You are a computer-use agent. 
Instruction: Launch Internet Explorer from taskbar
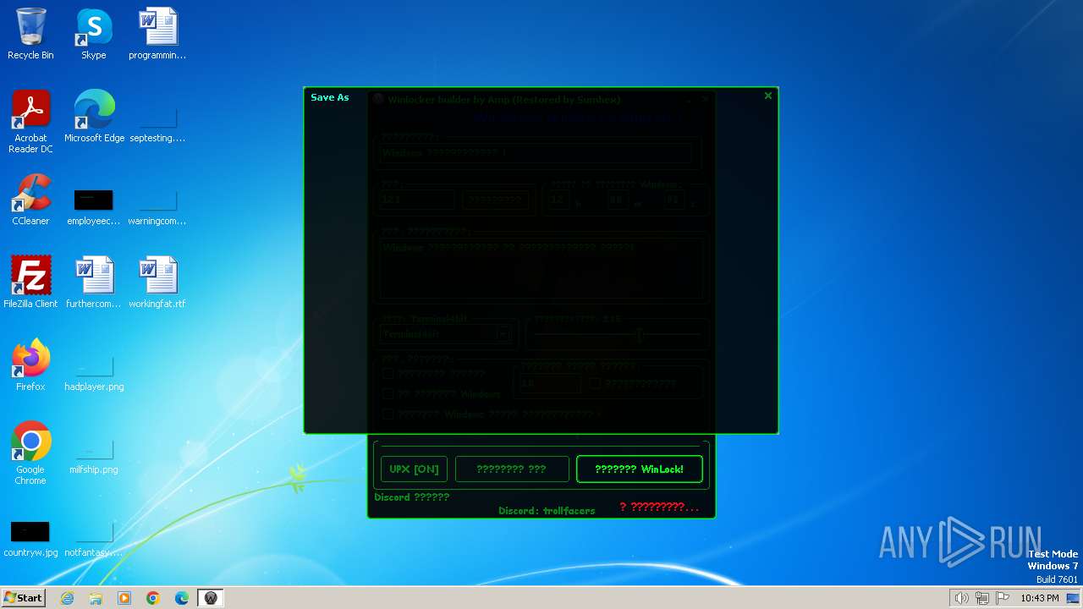click(67, 598)
